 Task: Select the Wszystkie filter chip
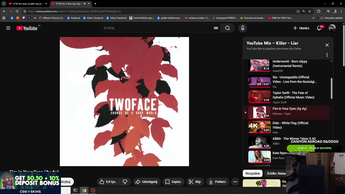(x=253, y=173)
